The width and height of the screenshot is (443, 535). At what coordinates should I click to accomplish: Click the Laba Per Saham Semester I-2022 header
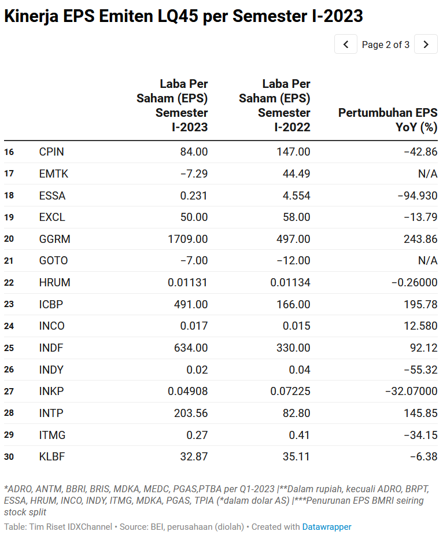tap(275, 105)
